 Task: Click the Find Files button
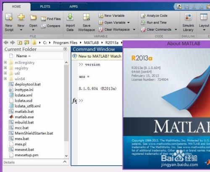tap(51, 19)
